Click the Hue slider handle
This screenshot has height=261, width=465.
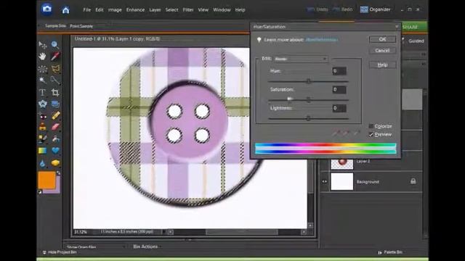(x=308, y=81)
